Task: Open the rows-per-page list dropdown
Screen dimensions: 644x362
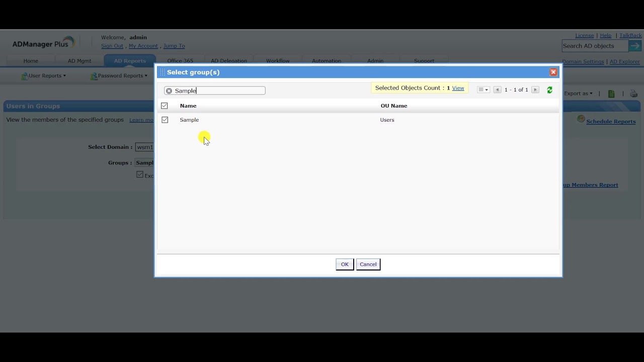Action: [x=483, y=90]
